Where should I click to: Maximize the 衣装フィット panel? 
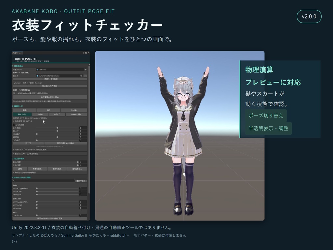(86, 53)
